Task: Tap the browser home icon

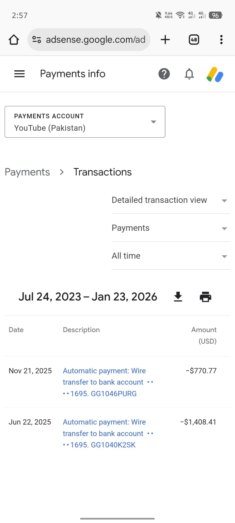Action: [x=14, y=40]
